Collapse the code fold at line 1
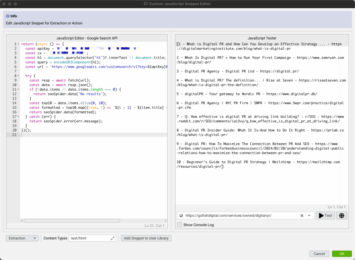 tap(18, 44)
